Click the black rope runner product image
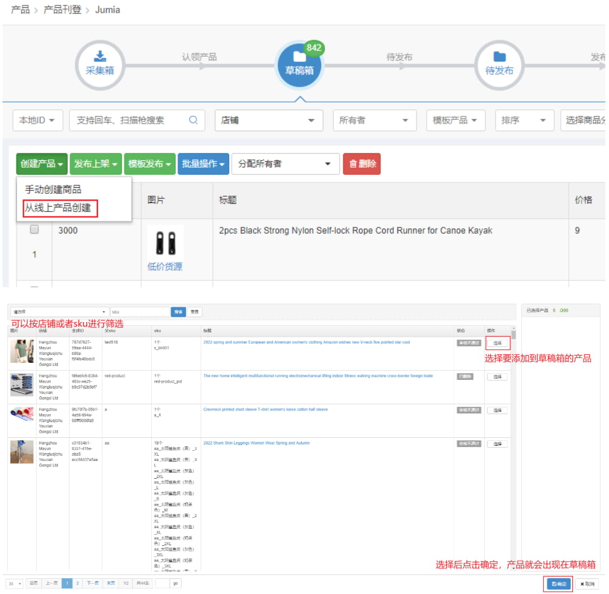 click(x=165, y=243)
